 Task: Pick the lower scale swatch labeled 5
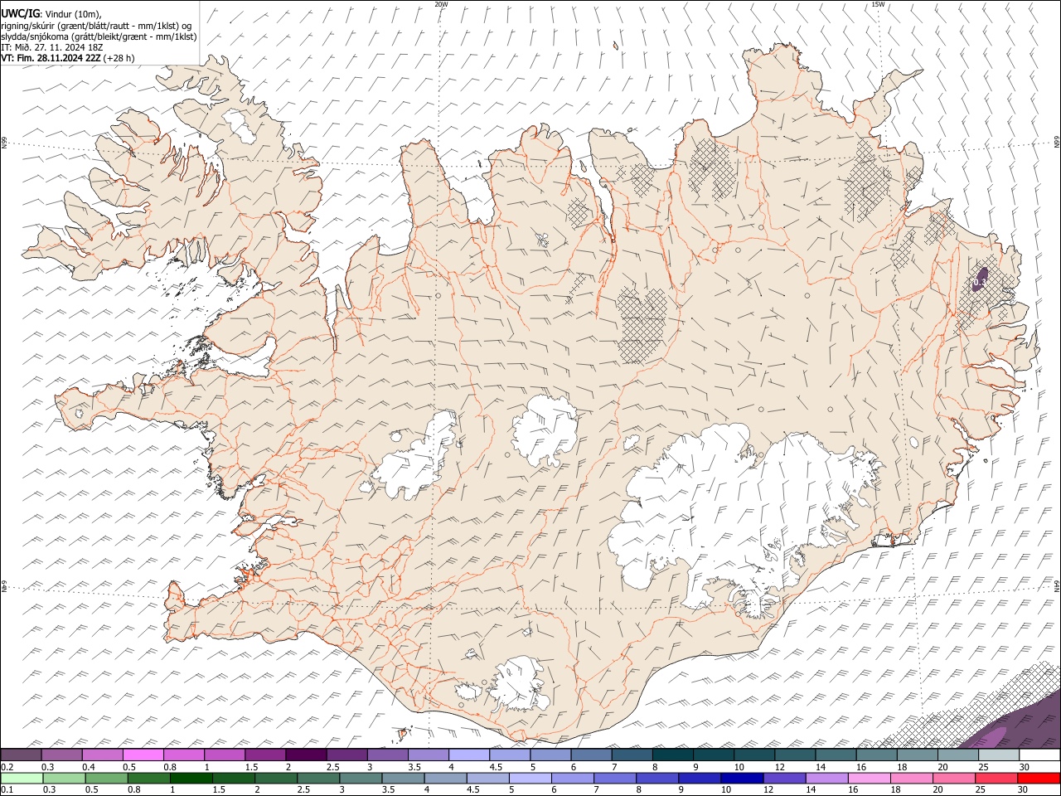[530, 779]
